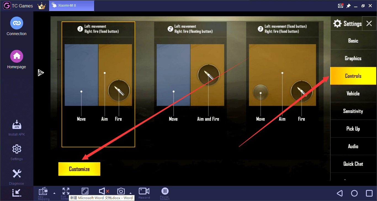Click the blue movement area in layout 1

81,75
